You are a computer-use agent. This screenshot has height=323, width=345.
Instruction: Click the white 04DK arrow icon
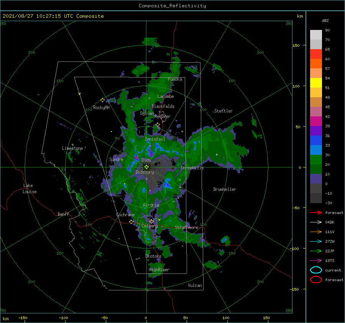(x=316, y=222)
